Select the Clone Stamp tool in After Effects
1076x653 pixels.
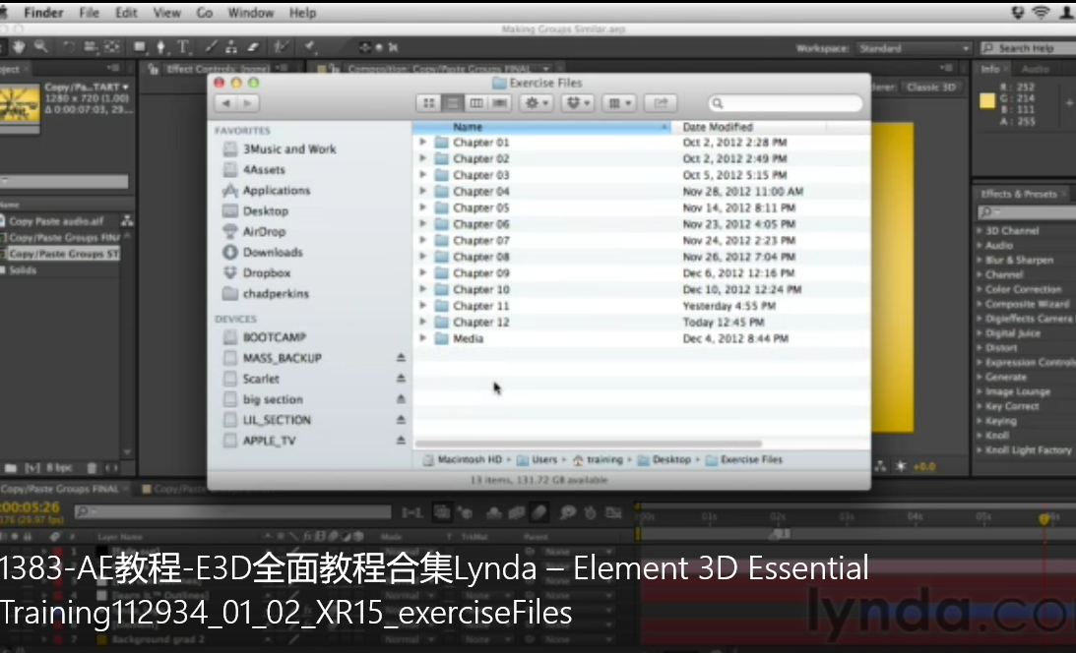coord(232,46)
